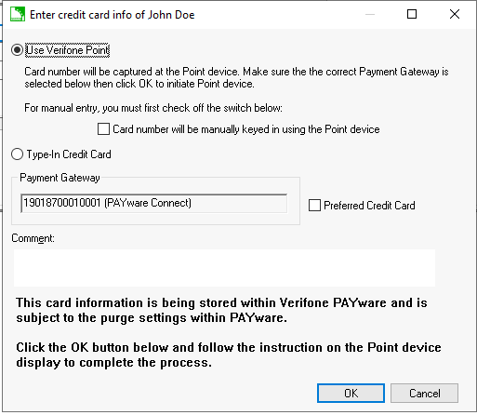Click the 'Type-In Credit Card' label text
This screenshot has height=415, width=477.
tap(69, 154)
